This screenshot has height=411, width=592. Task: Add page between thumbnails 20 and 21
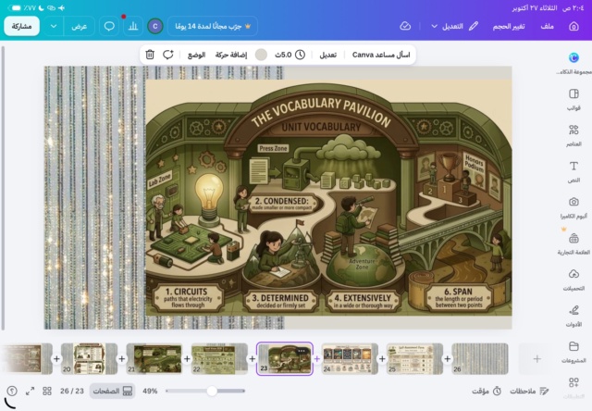(x=121, y=359)
